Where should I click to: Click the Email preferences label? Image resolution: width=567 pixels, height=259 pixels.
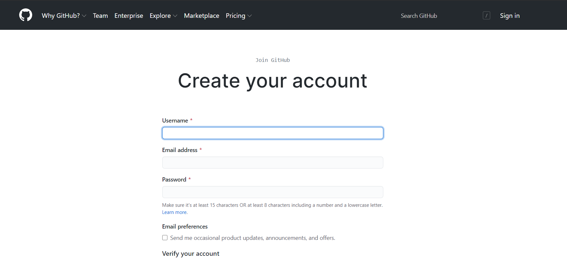point(185,227)
